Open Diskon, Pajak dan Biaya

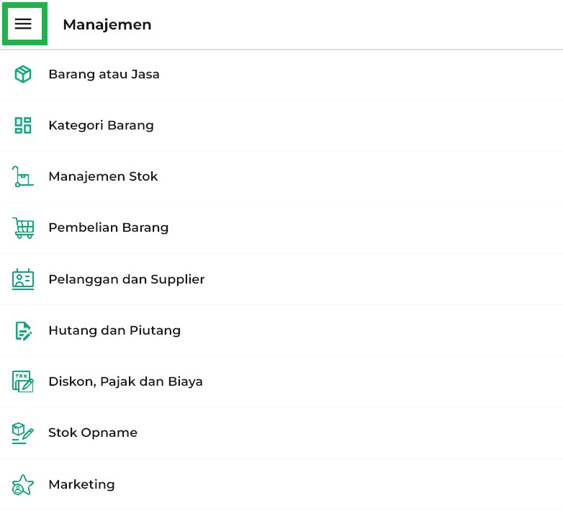click(125, 381)
